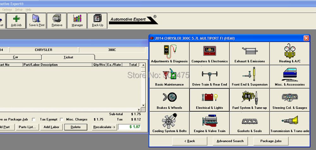Screen dimensions: 316x150
Task: Open the Retrieve toolbar button
Action: click(x=57, y=21)
